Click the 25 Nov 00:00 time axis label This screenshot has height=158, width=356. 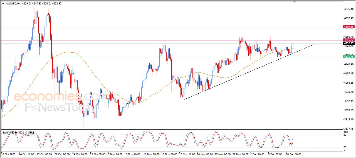tap(222, 154)
